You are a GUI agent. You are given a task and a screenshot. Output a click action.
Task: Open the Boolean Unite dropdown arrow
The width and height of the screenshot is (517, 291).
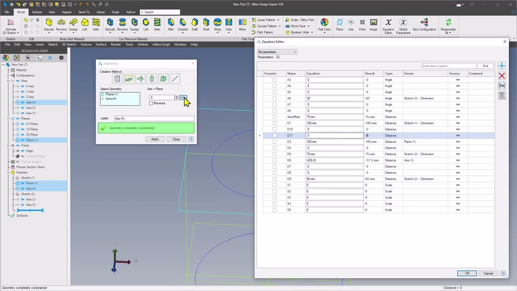pos(312,32)
